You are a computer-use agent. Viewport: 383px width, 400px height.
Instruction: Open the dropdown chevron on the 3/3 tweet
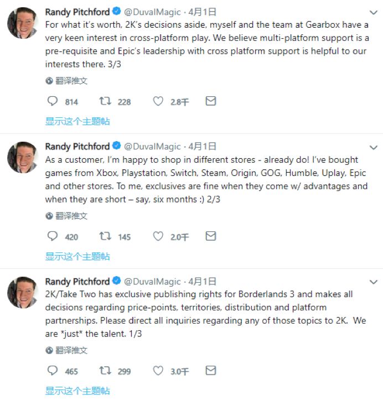coord(373,12)
